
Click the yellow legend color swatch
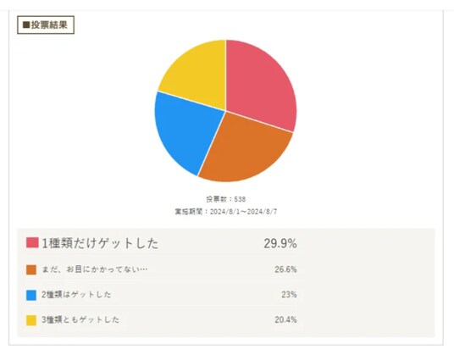[31, 320]
